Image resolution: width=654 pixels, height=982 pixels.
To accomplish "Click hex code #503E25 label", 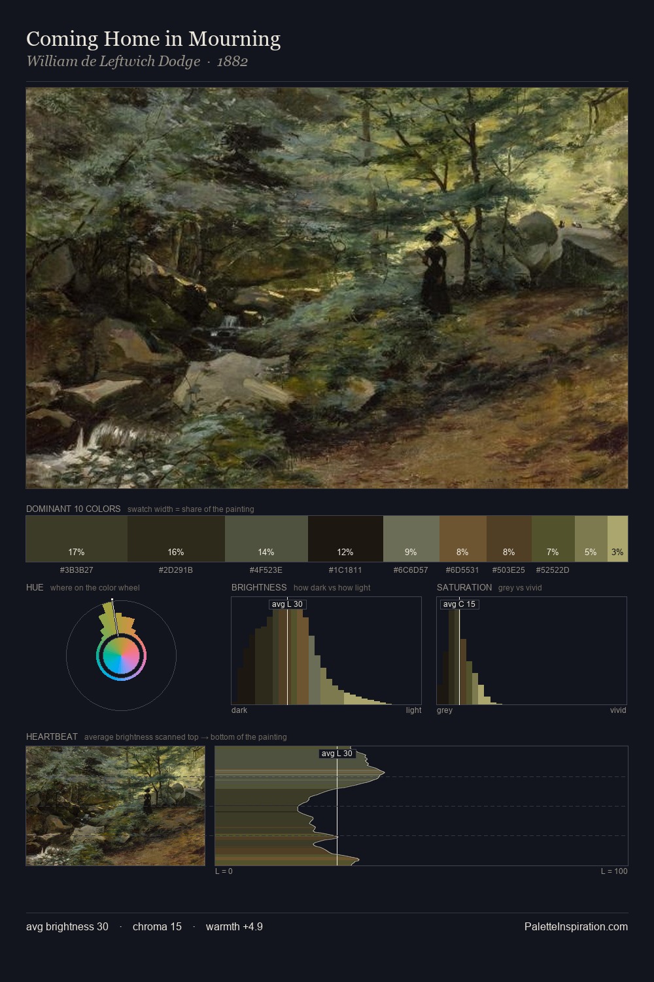I will coord(509,570).
